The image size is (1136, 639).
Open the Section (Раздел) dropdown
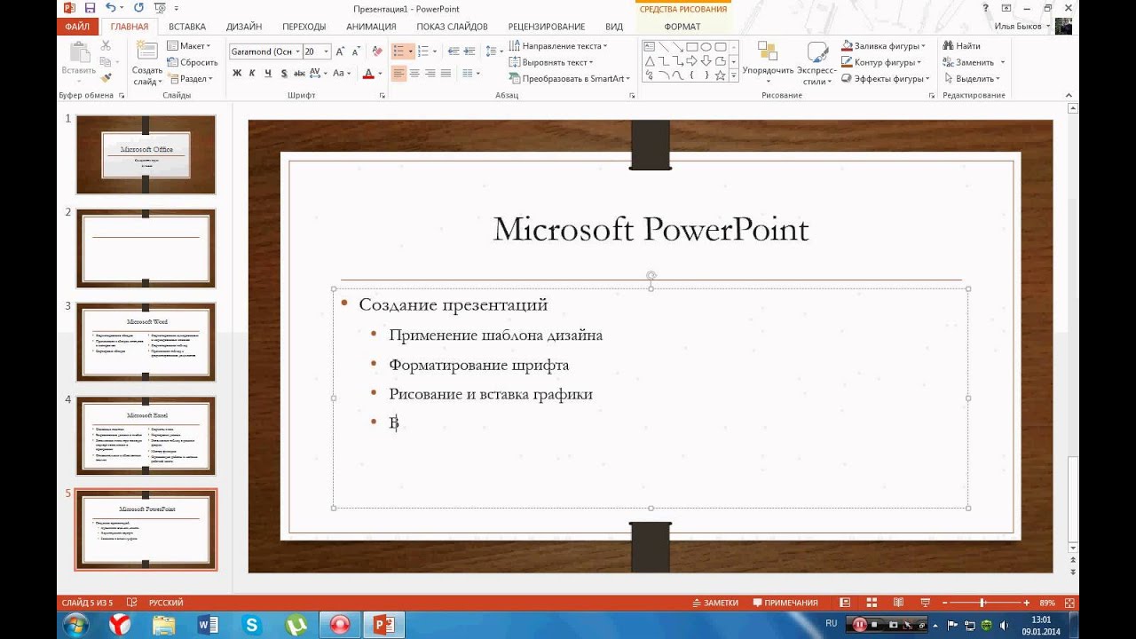point(188,78)
